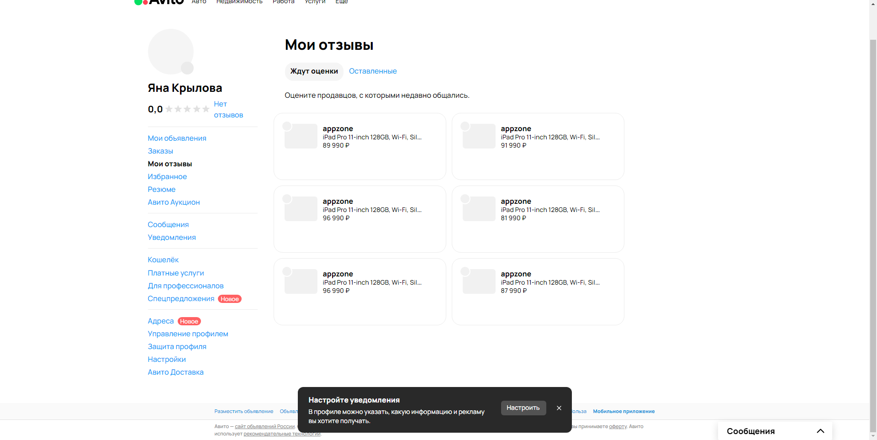Click the rating stars next to 0,0
The image size is (877, 440).
point(187,109)
